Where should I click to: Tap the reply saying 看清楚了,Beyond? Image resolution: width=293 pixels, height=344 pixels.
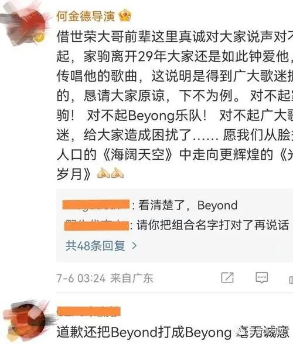click(x=188, y=205)
